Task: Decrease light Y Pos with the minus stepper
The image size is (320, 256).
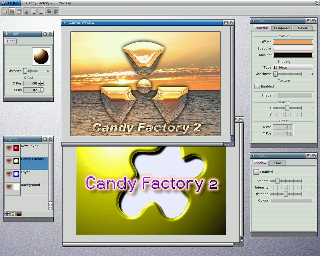Action: click(x=39, y=90)
